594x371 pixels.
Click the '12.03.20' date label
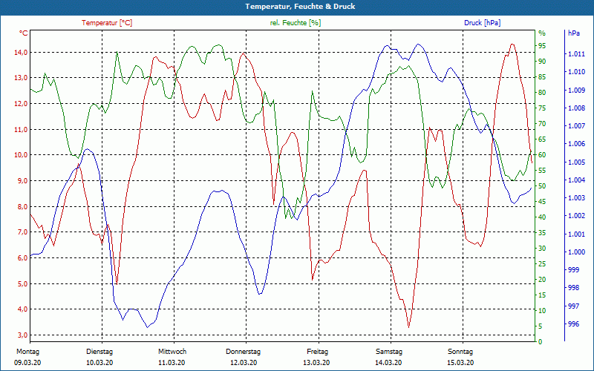coord(244,363)
